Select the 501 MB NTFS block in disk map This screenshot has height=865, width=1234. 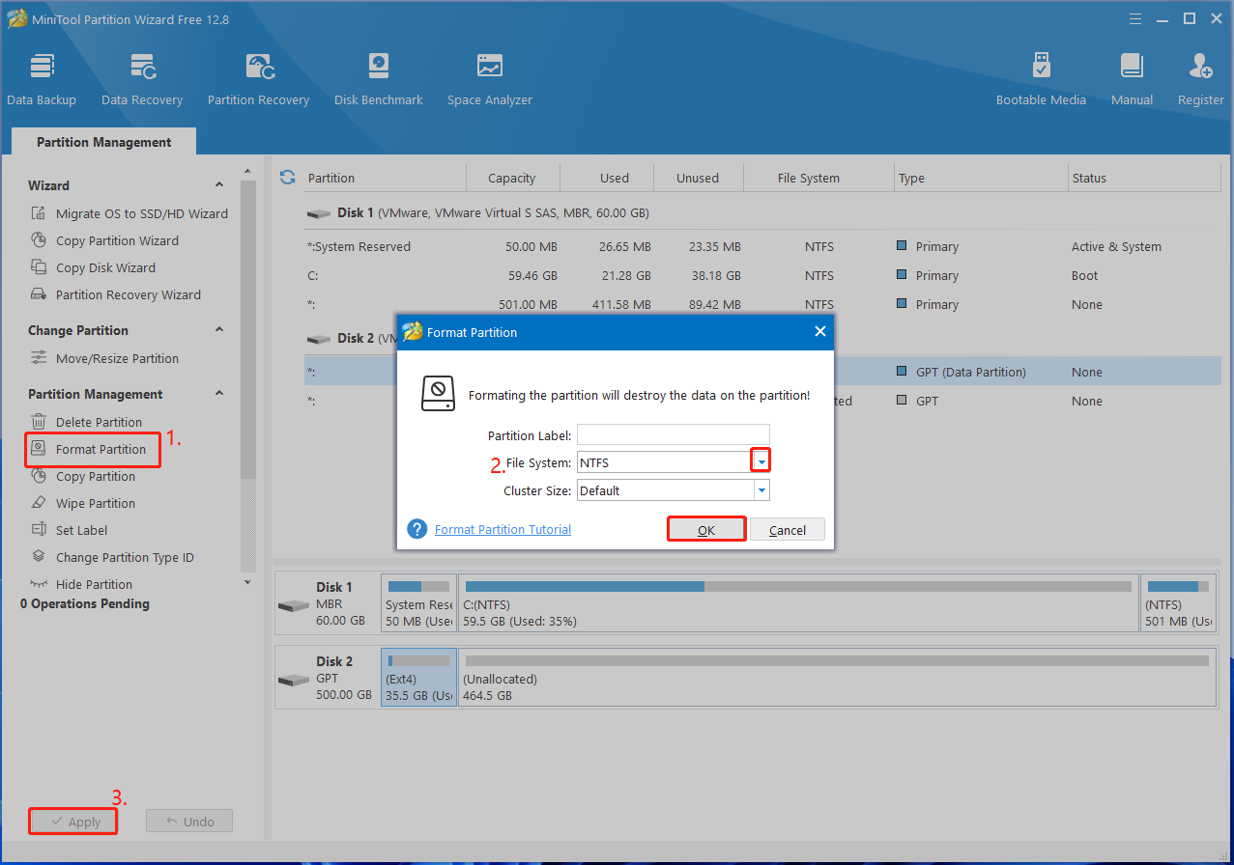click(1178, 602)
